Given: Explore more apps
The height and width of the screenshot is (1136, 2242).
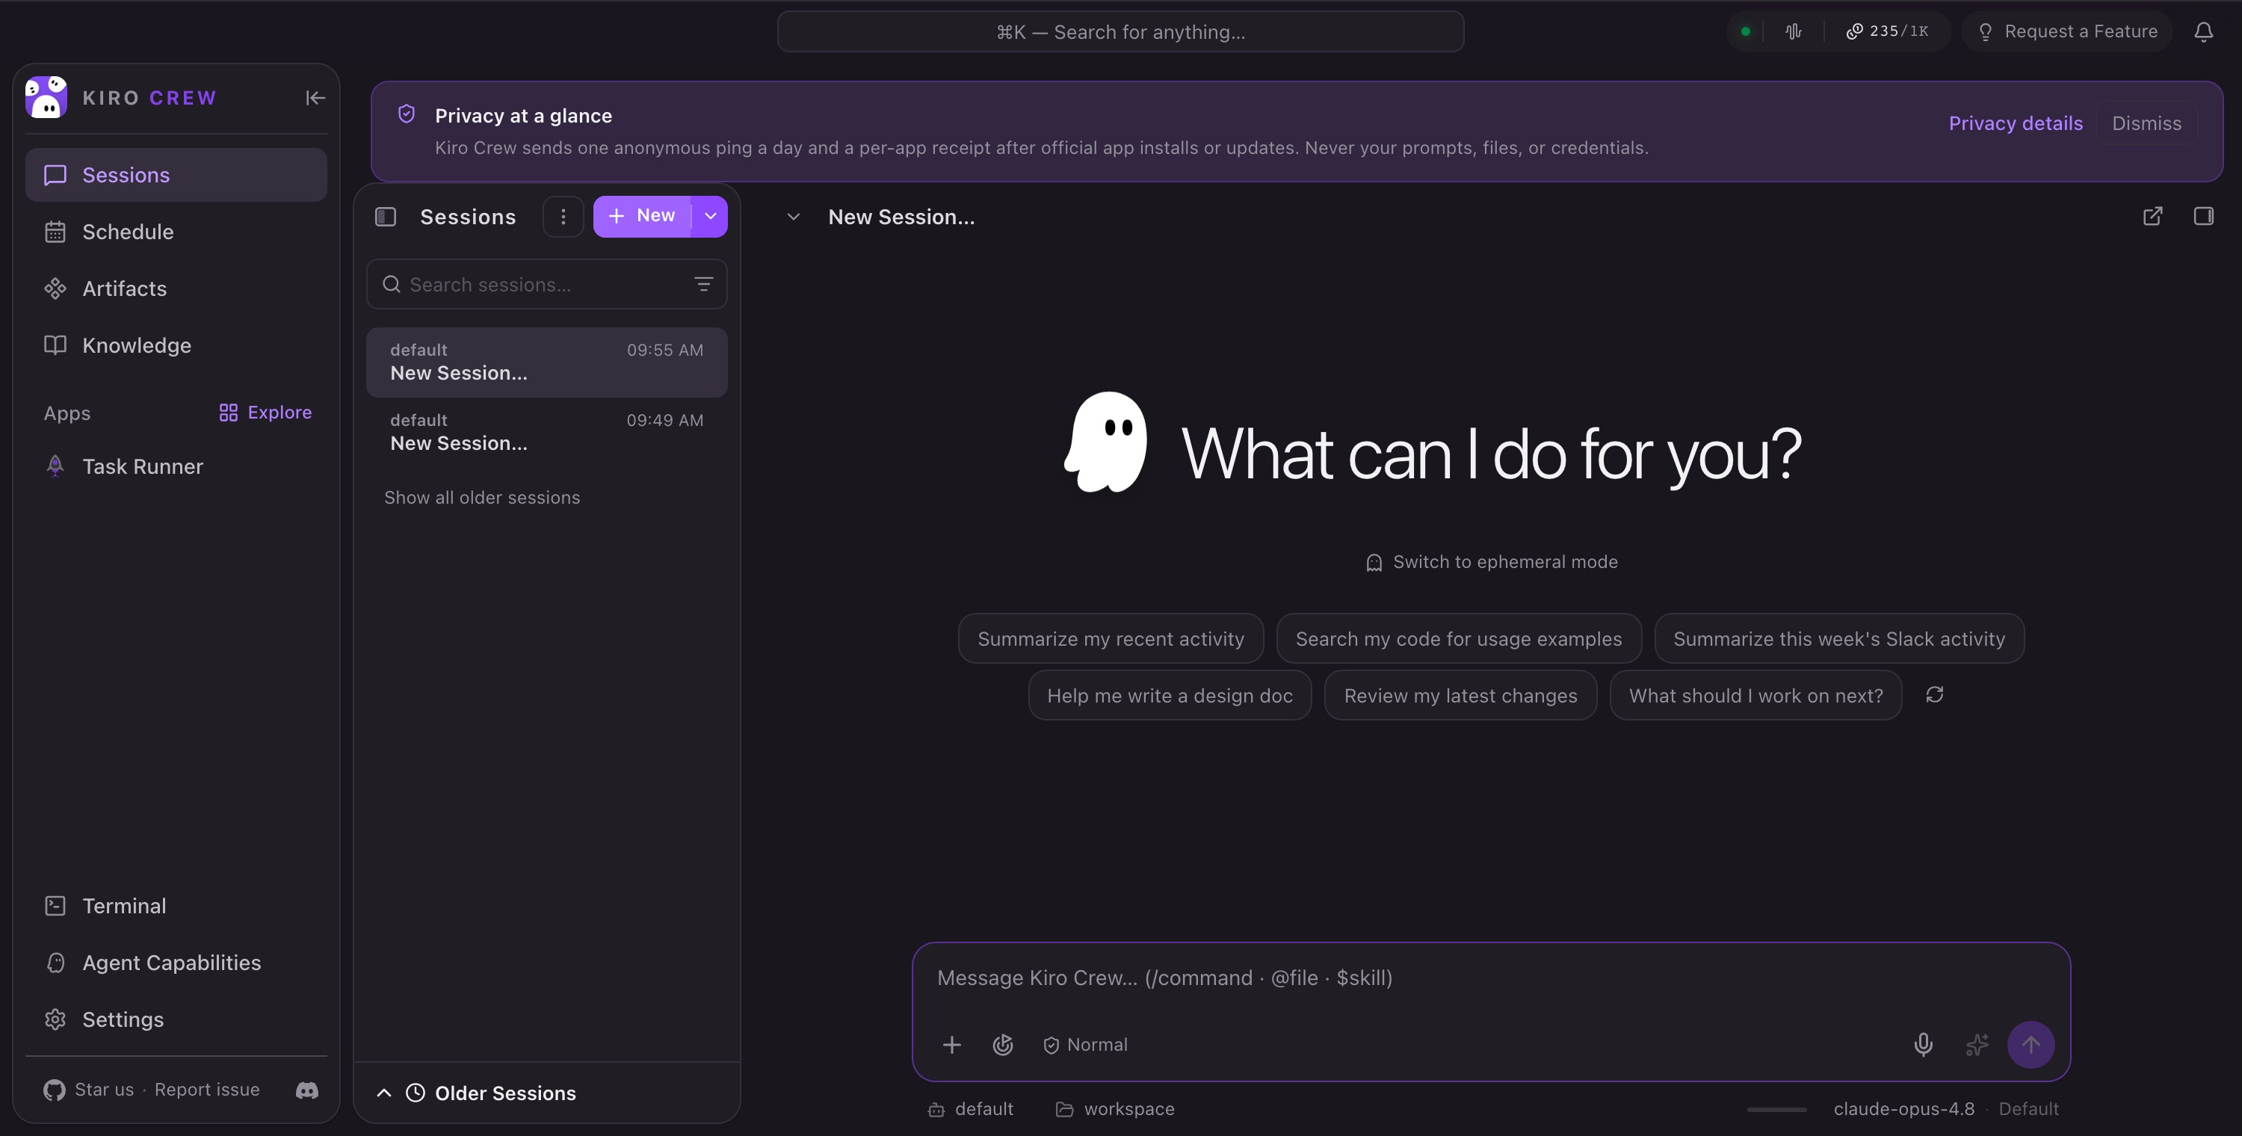Looking at the screenshot, I should click(265, 412).
